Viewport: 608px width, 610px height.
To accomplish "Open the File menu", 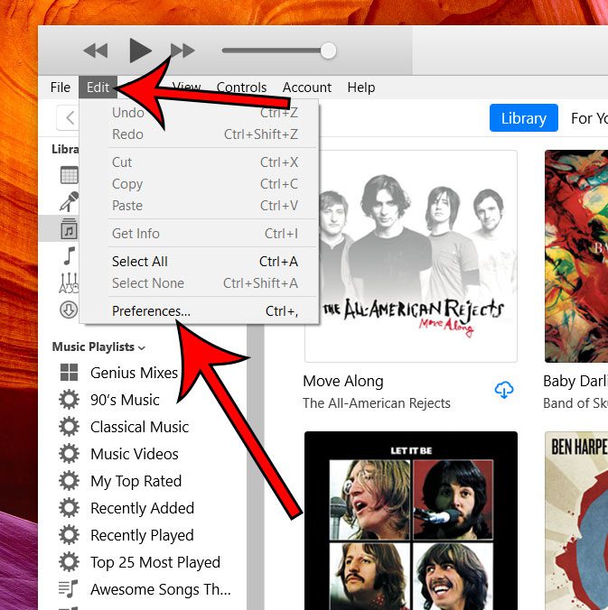I will [61, 88].
